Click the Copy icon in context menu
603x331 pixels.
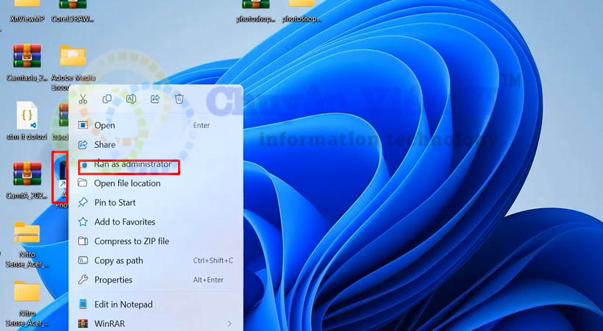click(107, 99)
